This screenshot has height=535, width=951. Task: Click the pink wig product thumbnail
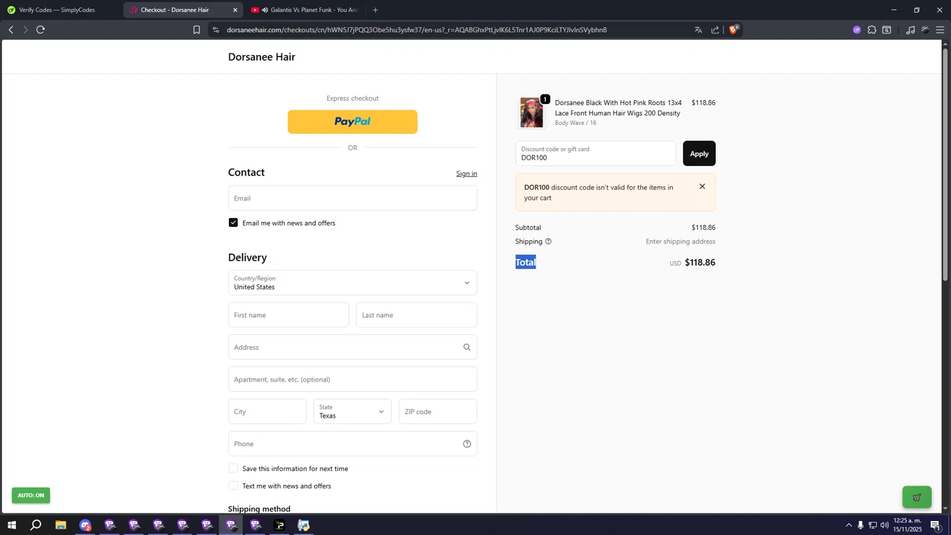point(532,113)
